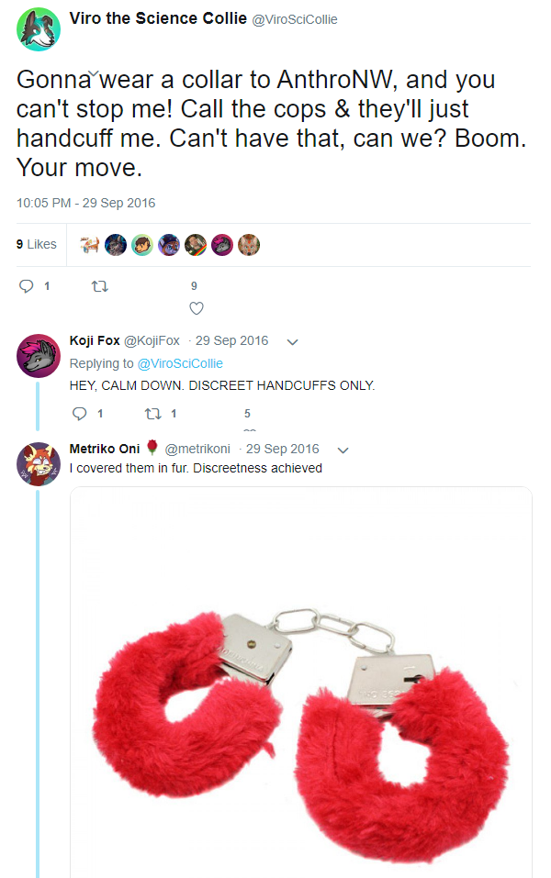Open the first liker's avatar in the likes row
This screenshot has width=551, height=878.
click(89, 245)
